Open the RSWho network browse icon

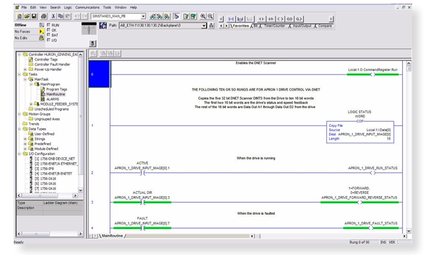click(212, 25)
